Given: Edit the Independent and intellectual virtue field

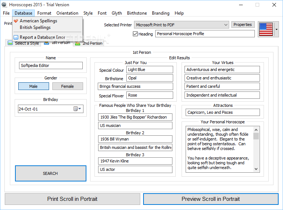Looking at the screenshot, I should [222, 95].
